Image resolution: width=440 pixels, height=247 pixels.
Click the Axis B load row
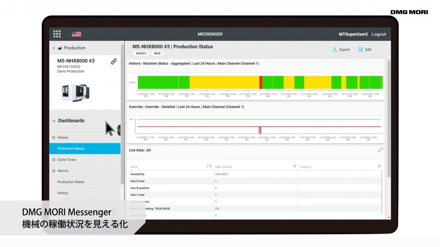pyautogui.click(x=255, y=181)
